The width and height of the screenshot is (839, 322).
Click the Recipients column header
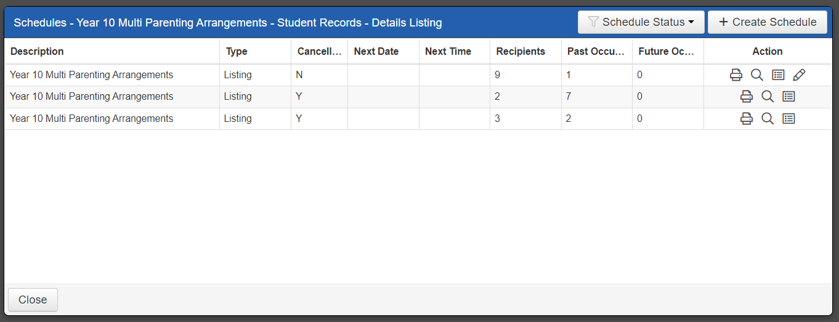point(521,52)
